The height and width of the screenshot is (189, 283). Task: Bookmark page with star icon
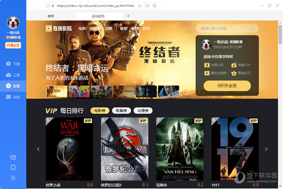click(x=140, y=6)
